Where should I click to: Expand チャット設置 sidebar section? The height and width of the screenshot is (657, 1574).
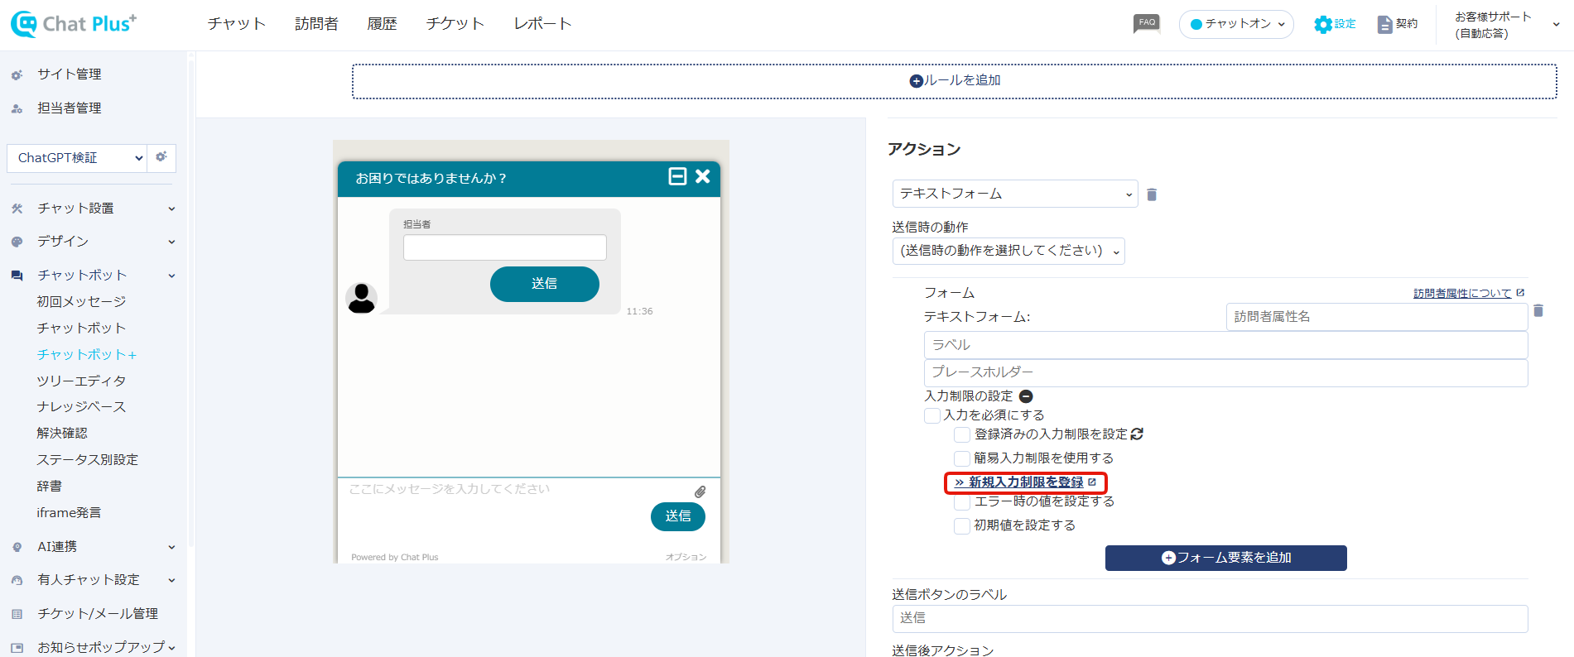pos(172,209)
